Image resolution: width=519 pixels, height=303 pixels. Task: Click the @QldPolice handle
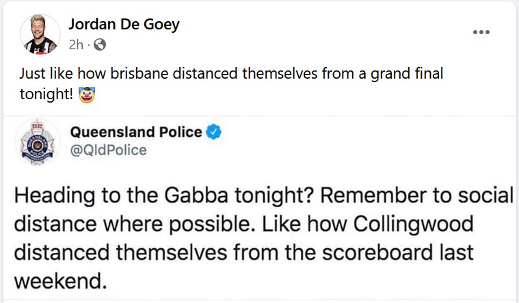[109, 150]
